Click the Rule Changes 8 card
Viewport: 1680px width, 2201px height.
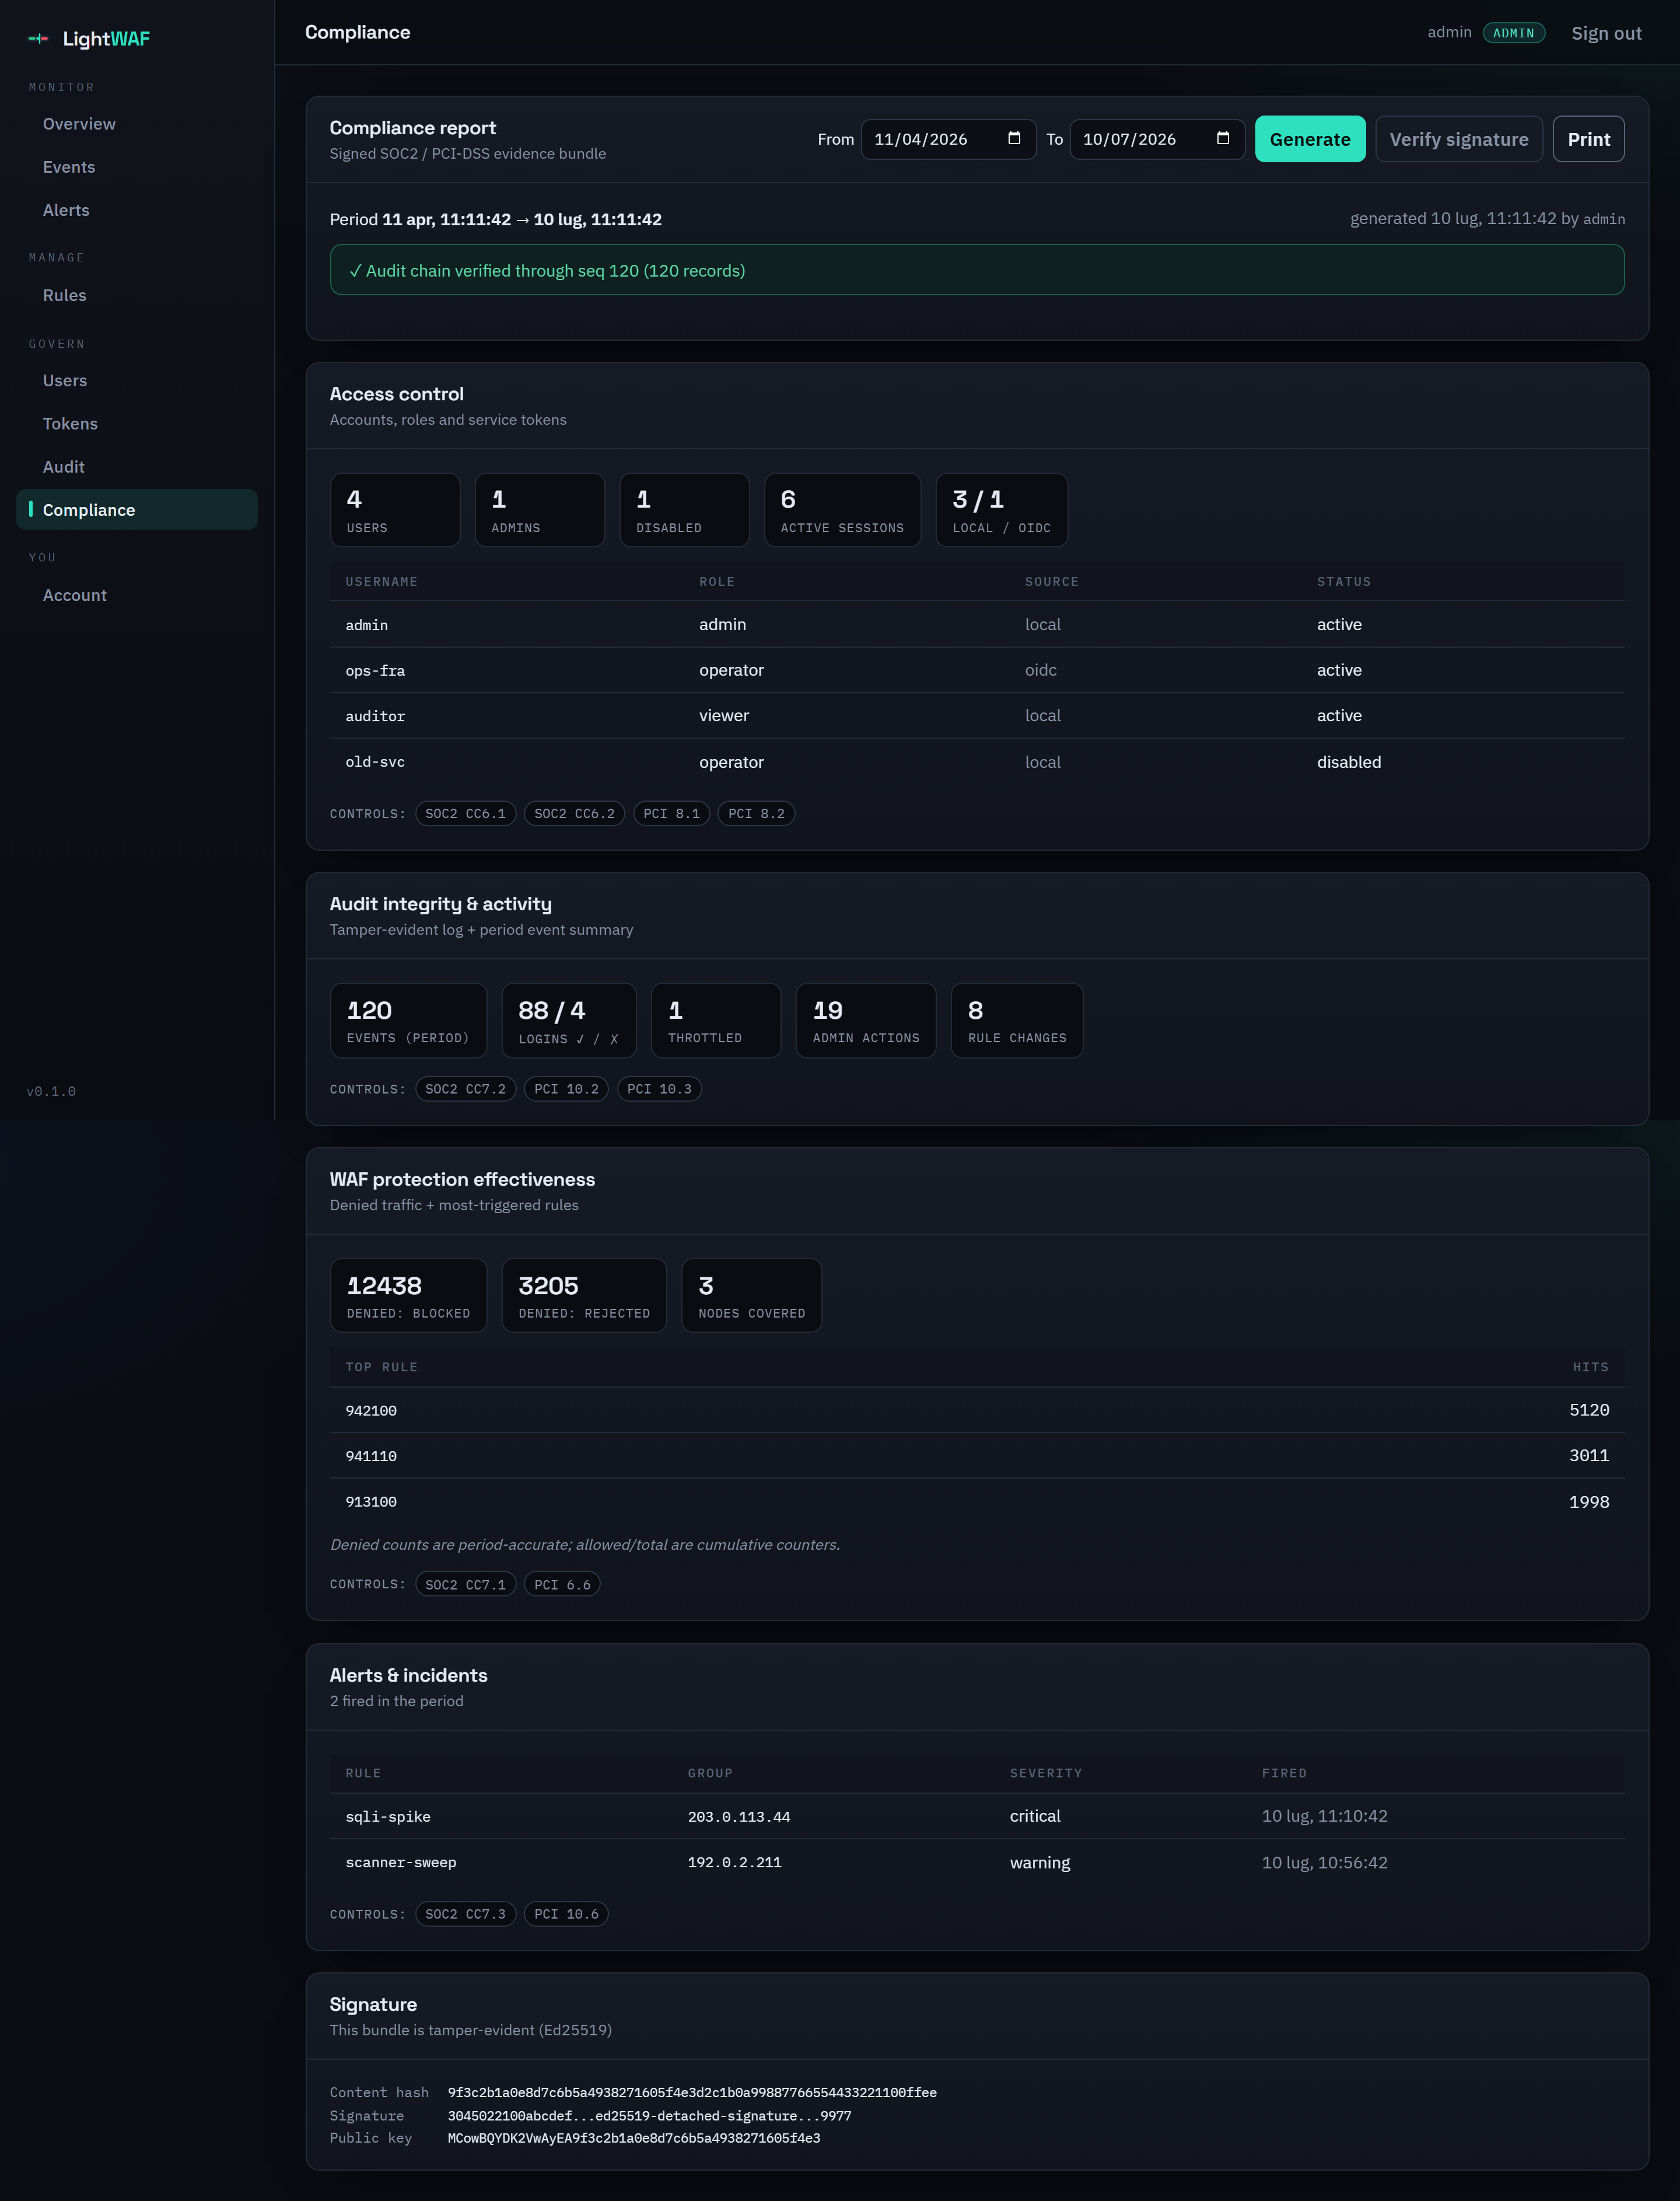pos(1017,1021)
